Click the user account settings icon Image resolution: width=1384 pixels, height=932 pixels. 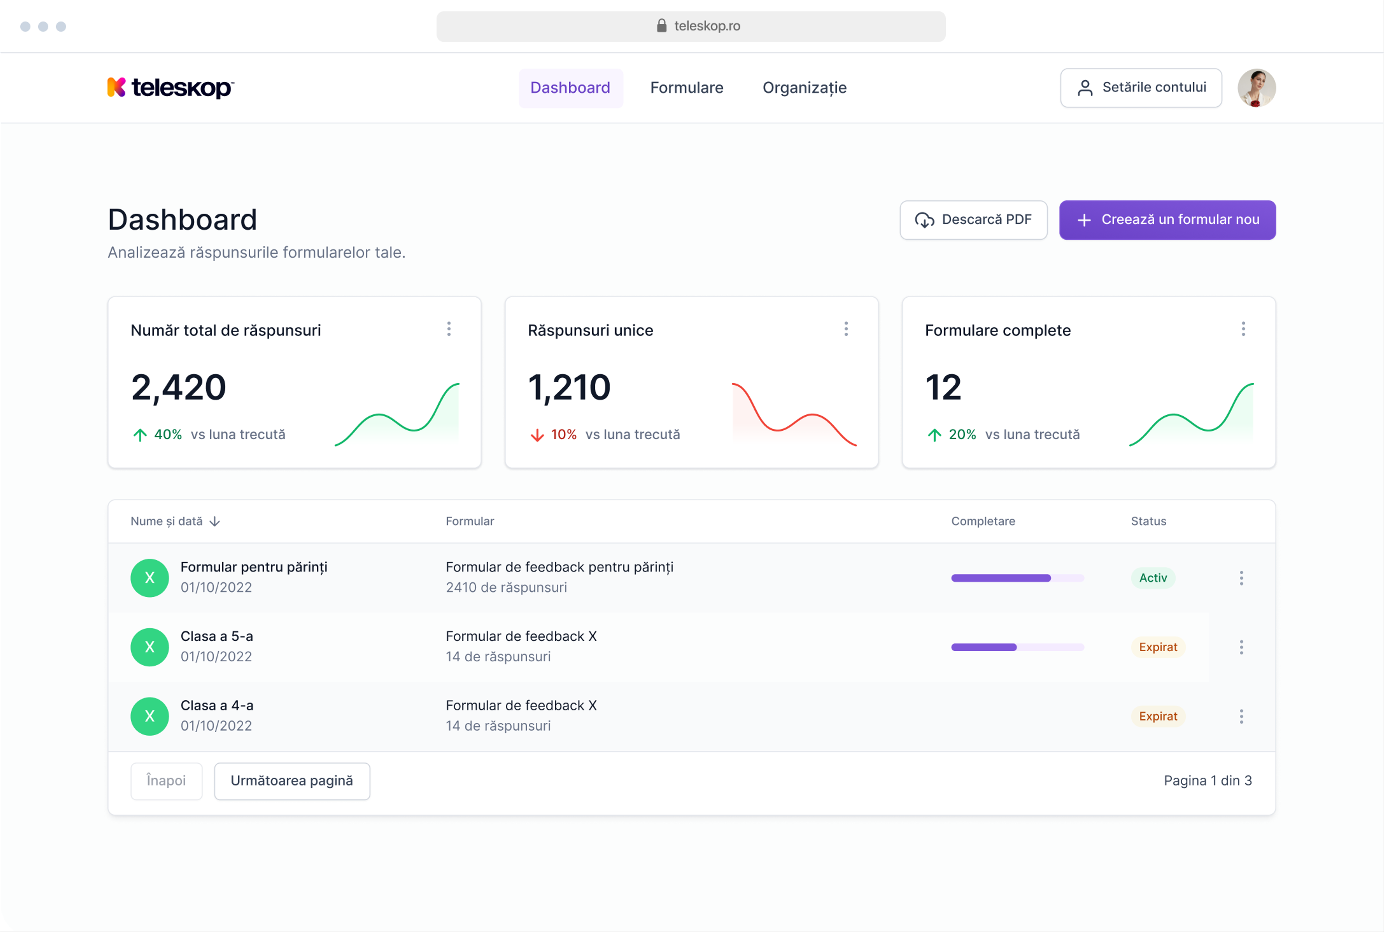click(1086, 87)
